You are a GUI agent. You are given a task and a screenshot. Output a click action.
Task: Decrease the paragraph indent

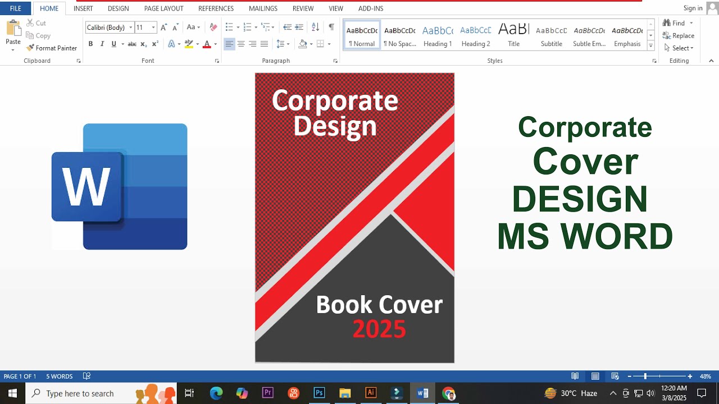(287, 27)
